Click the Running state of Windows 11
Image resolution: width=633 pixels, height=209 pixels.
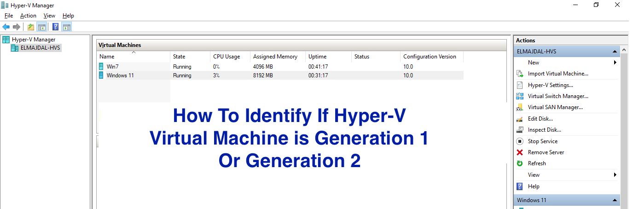[x=182, y=75]
